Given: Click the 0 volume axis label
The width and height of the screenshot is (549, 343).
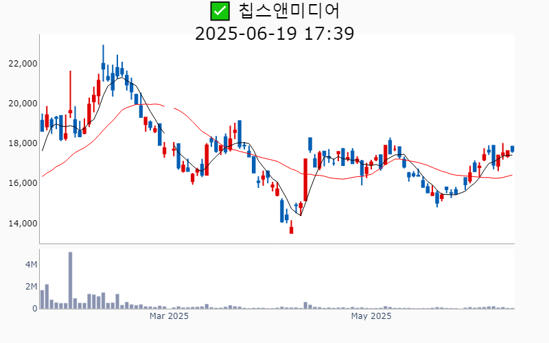Looking at the screenshot, I should coord(35,309).
